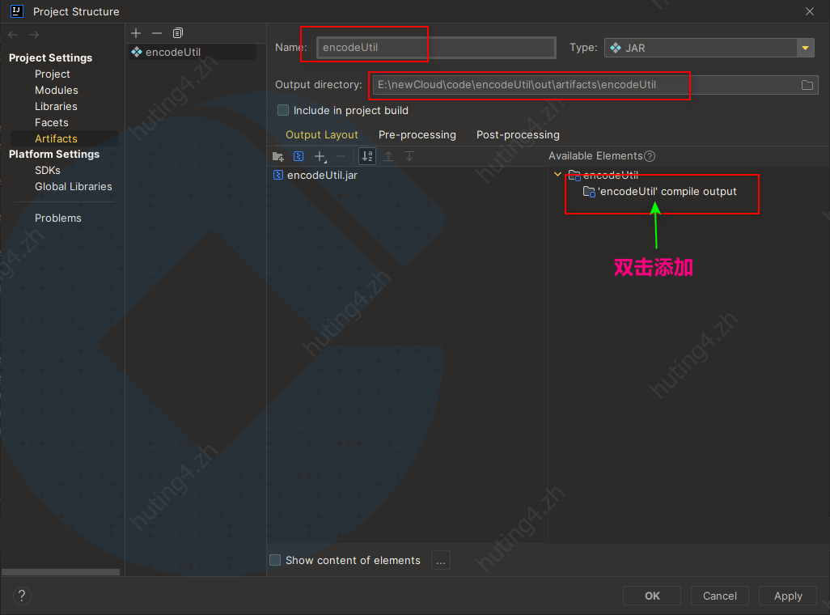Select encodeUtil.jar in output layout tree
830x615 pixels.
click(322, 176)
